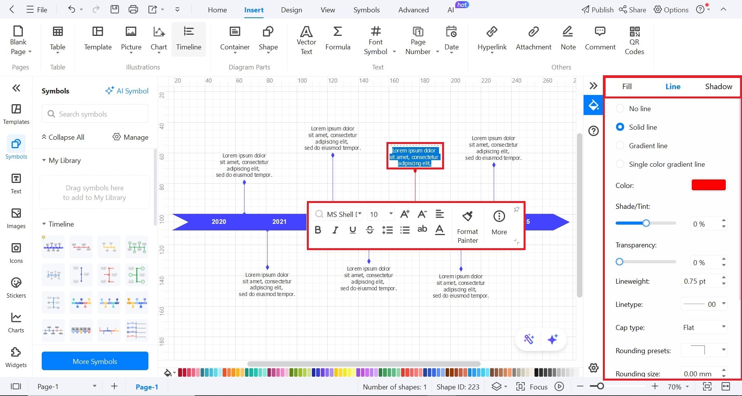Click the AI Symbol link
The width and height of the screenshot is (742, 396).
click(x=127, y=91)
